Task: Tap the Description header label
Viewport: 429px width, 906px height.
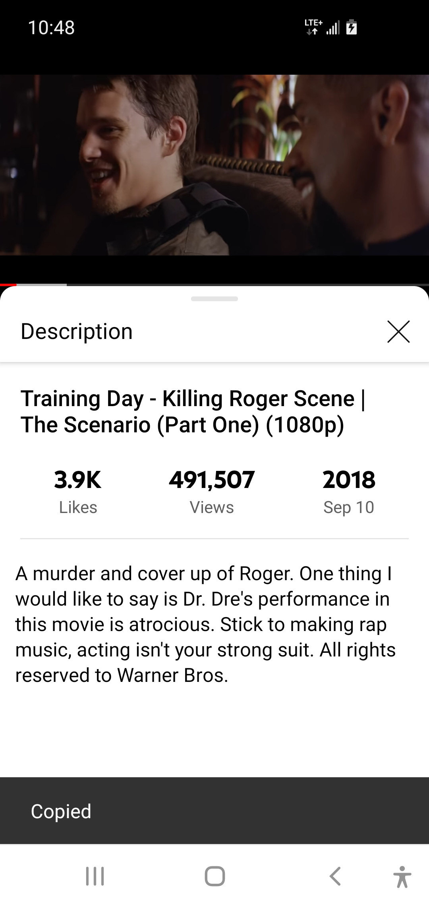Action: [77, 331]
